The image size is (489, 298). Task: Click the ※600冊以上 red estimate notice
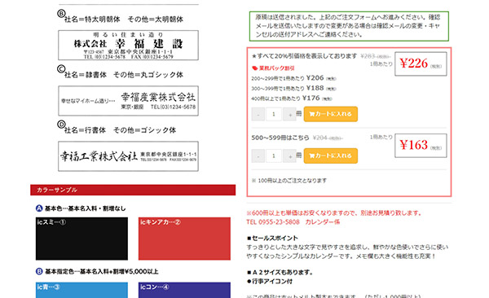click(334, 213)
